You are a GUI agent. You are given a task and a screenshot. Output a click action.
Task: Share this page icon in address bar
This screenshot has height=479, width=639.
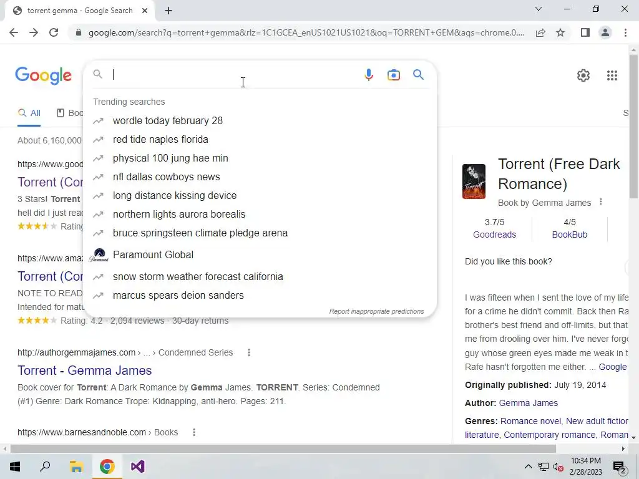pyautogui.click(x=540, y=32)
